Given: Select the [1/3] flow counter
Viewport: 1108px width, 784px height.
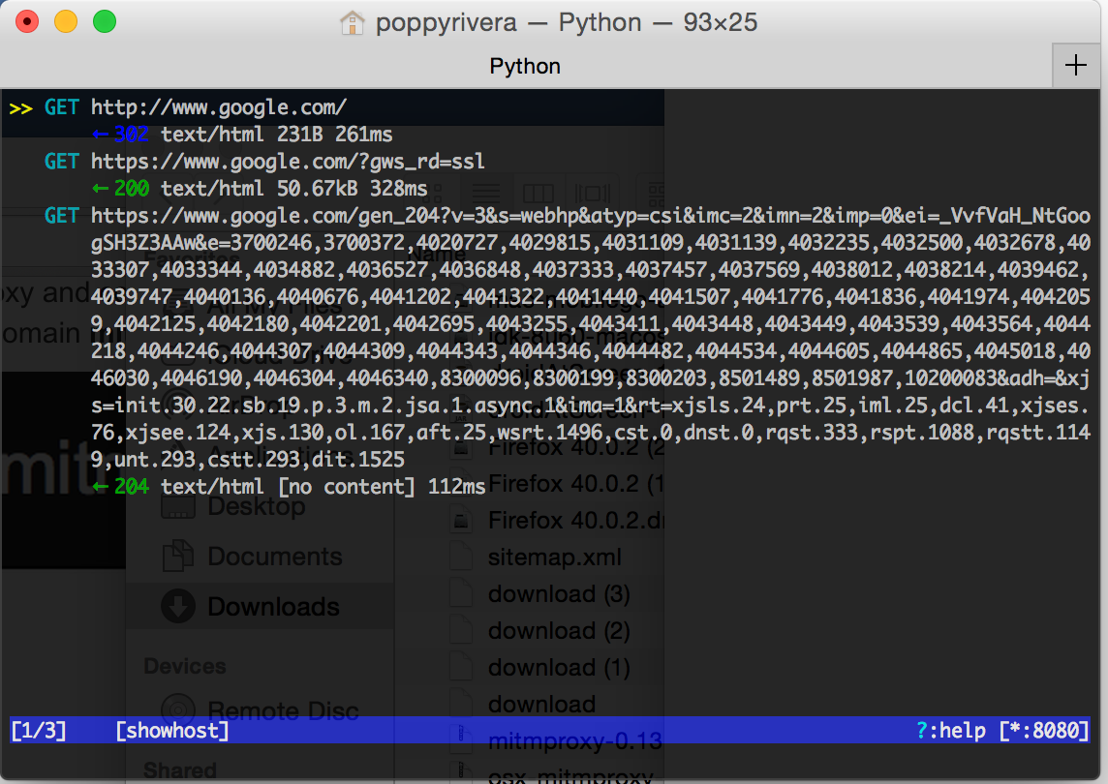Looking at the screenshot, I should (39, 730).
